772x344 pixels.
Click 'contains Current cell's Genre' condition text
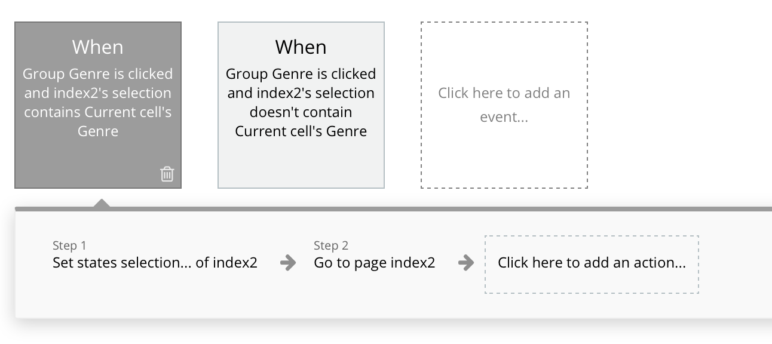click(x=97, y=121)
